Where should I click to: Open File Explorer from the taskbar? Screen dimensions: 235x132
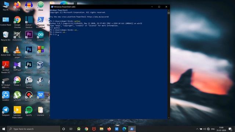101,129
